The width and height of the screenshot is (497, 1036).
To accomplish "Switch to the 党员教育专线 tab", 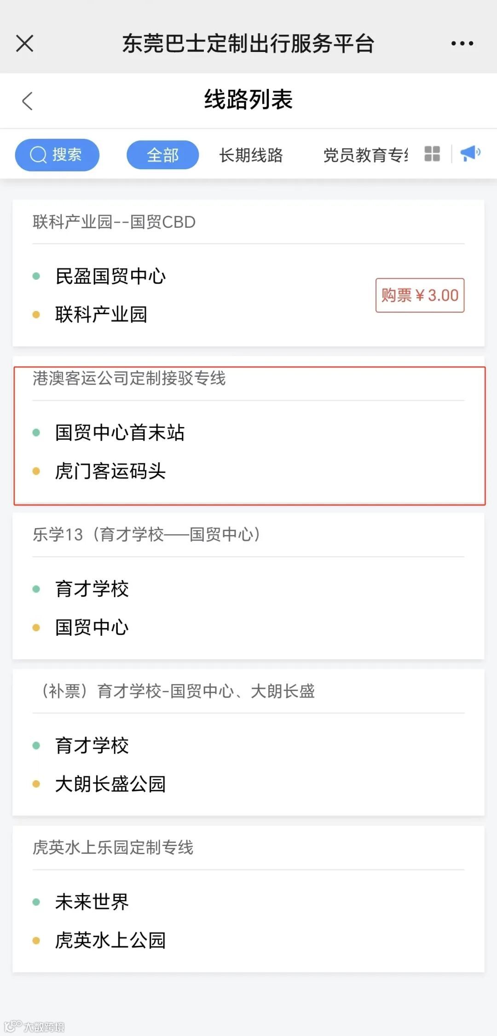I will [365, 155].
